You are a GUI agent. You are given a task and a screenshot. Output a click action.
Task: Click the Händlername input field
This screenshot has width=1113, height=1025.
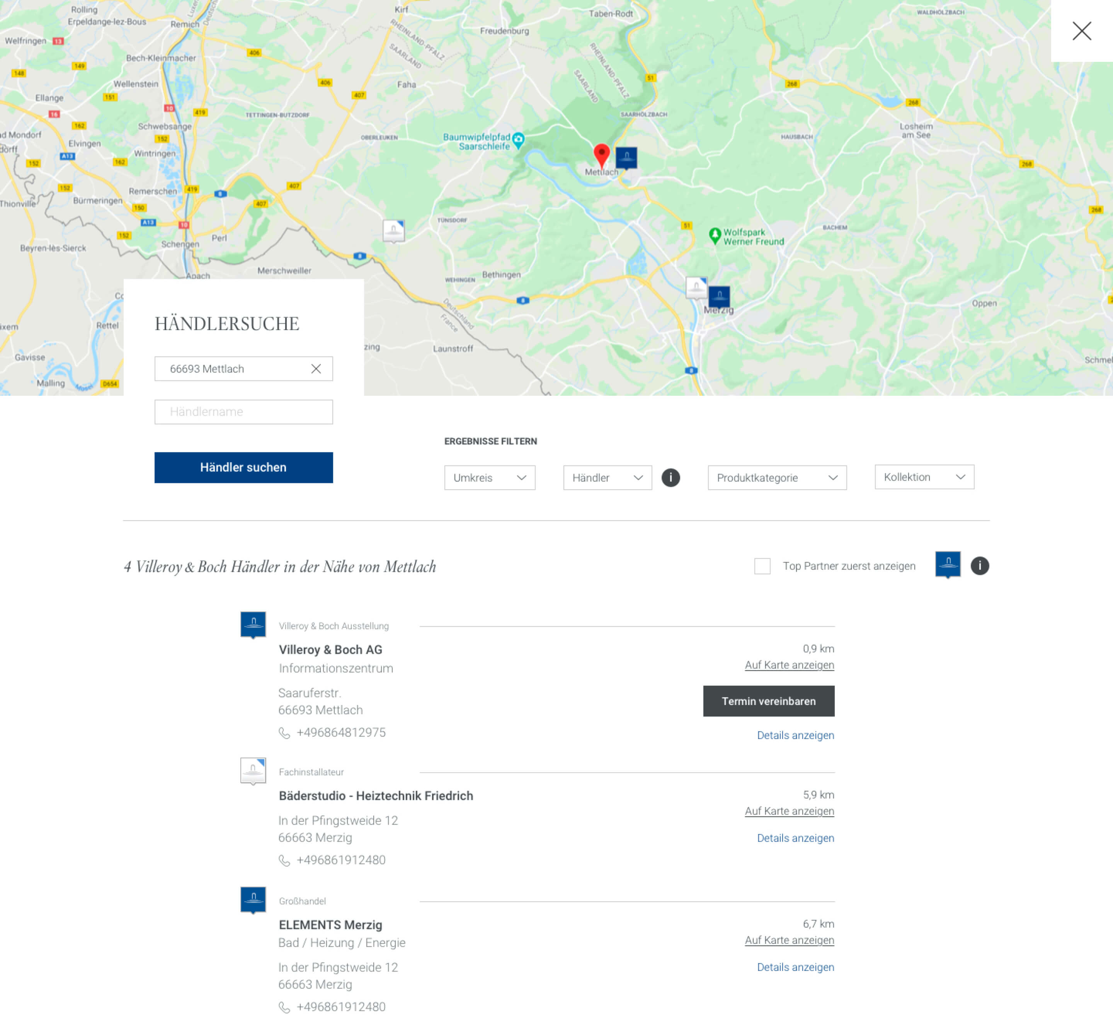243,412
